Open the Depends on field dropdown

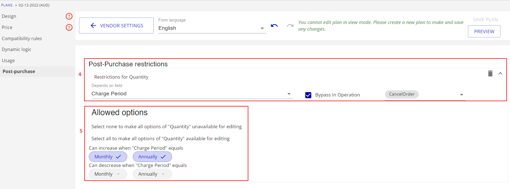click(192, 94)
